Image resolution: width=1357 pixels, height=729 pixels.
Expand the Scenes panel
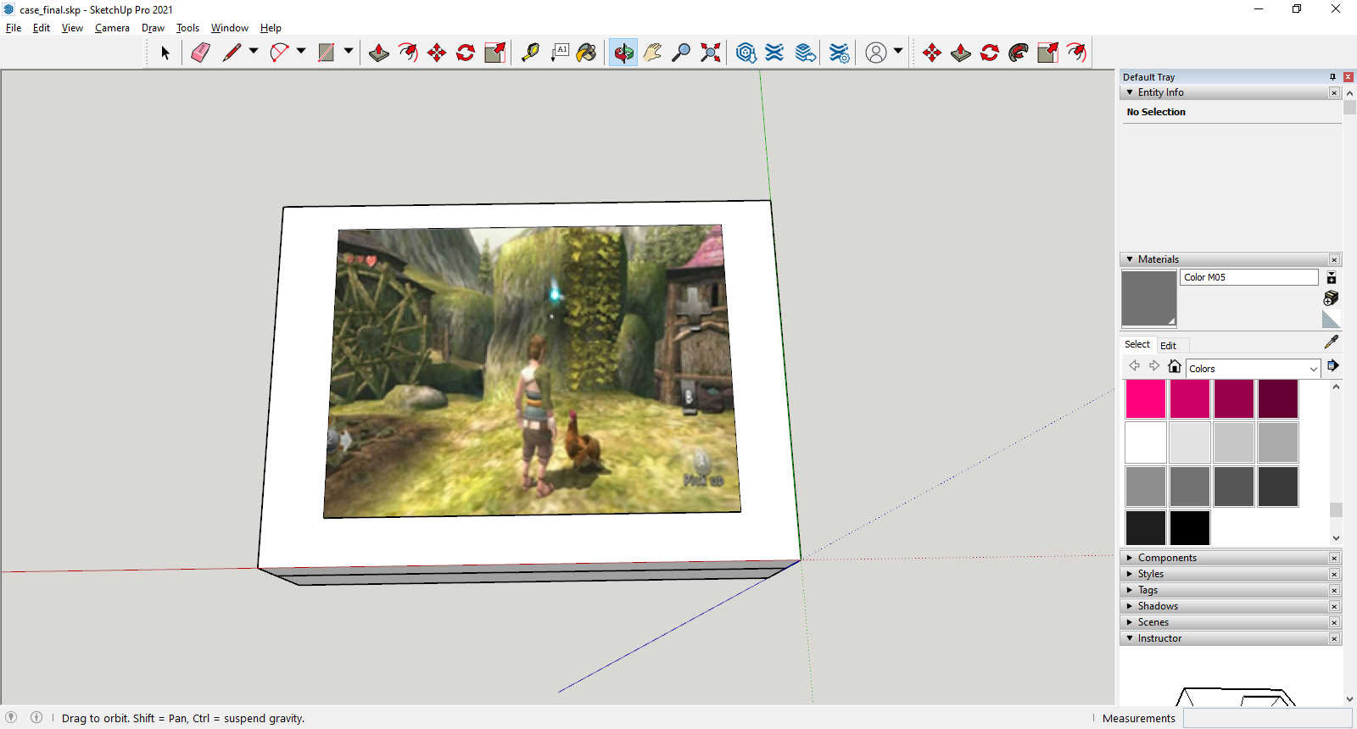pyautogui.click(x=1130, y=622)
